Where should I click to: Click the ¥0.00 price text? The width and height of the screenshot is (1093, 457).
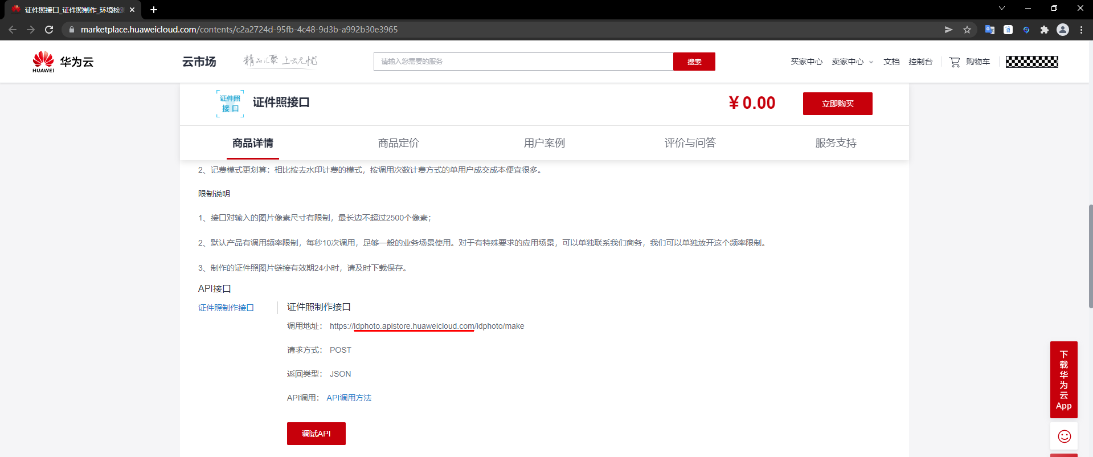click(x=752, y=103)
